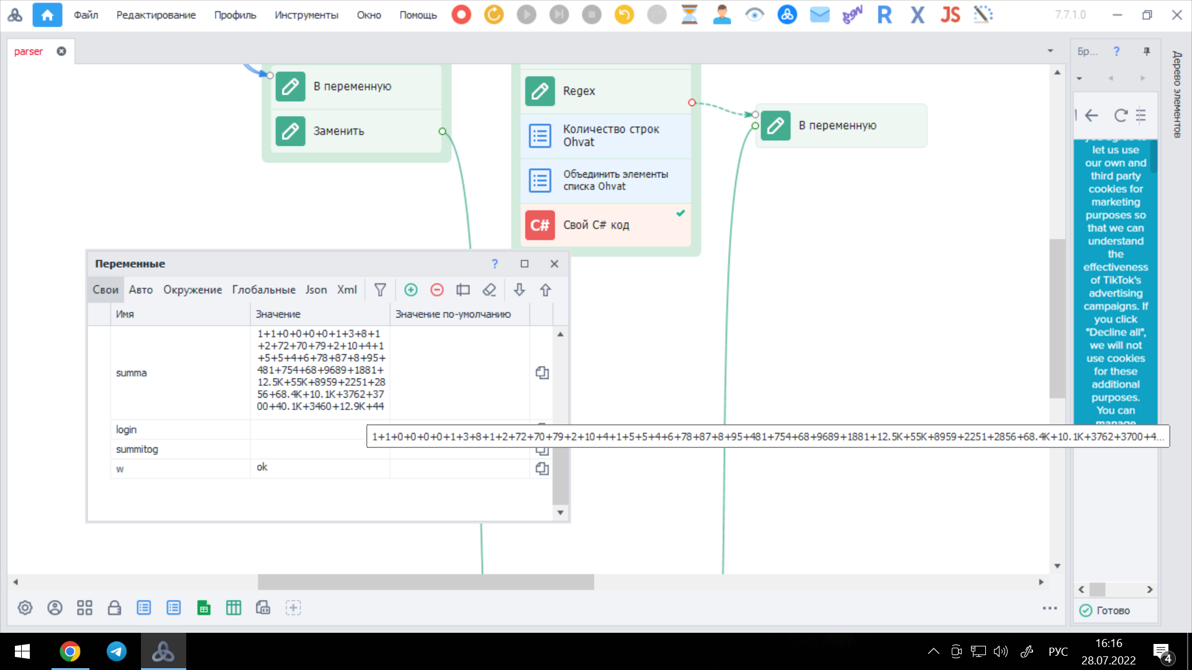Add a new variable with green plus
Viewport: 1192px width, 670px height.
411,290
